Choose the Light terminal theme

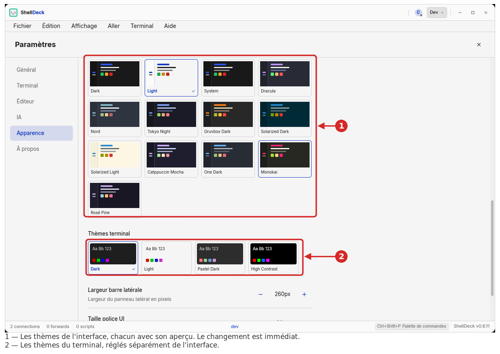(x=167, y=258)
